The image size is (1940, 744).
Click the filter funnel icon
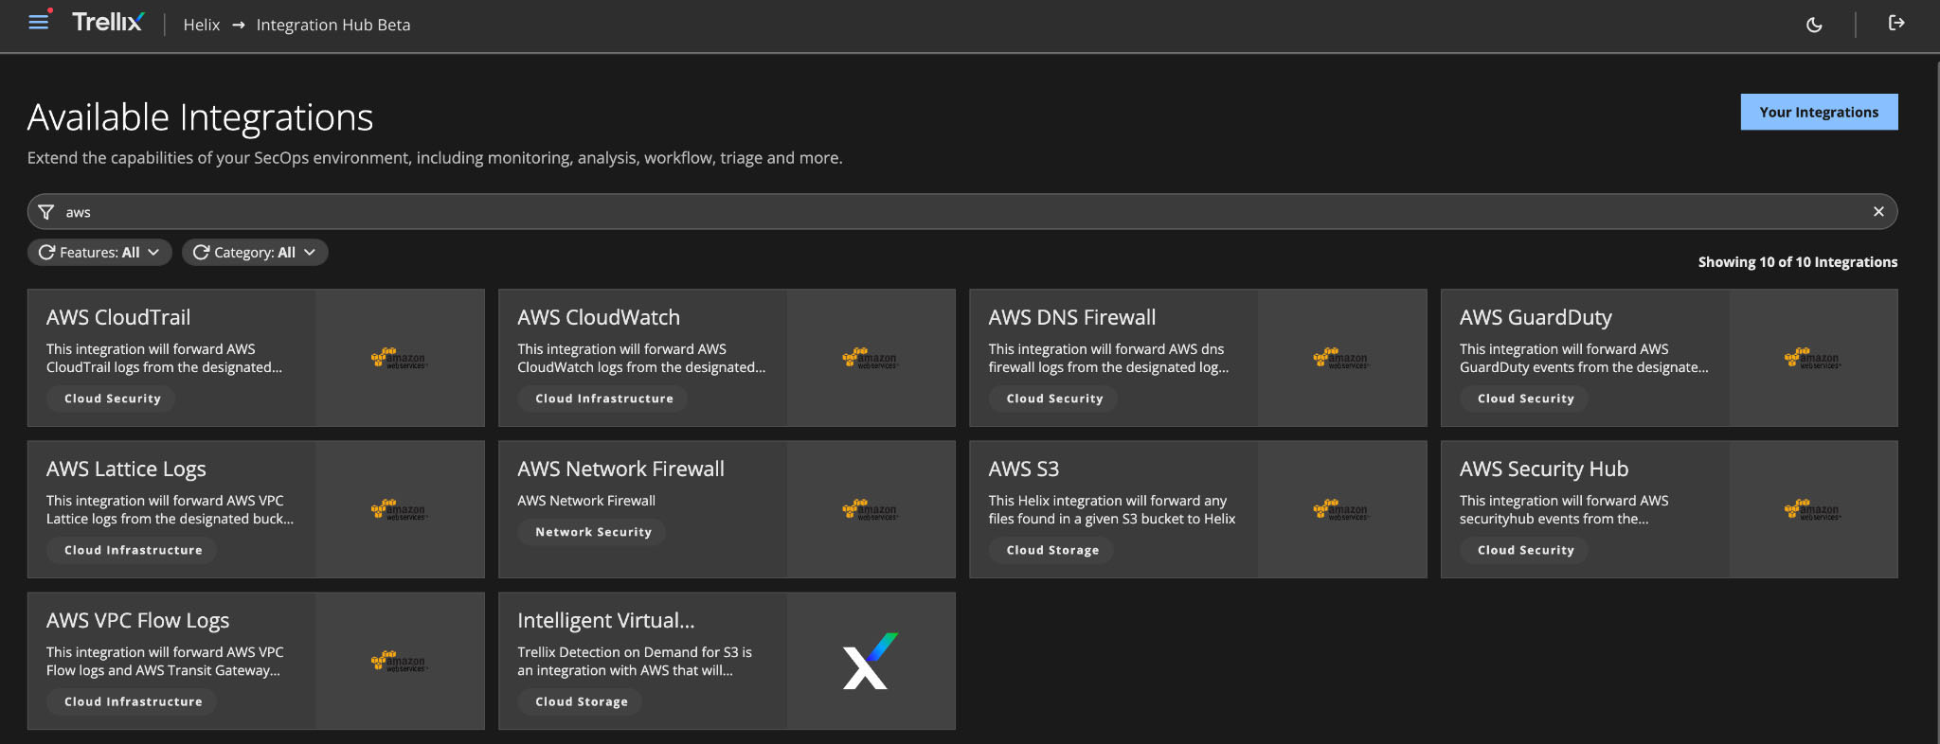[x=45, y=212]
